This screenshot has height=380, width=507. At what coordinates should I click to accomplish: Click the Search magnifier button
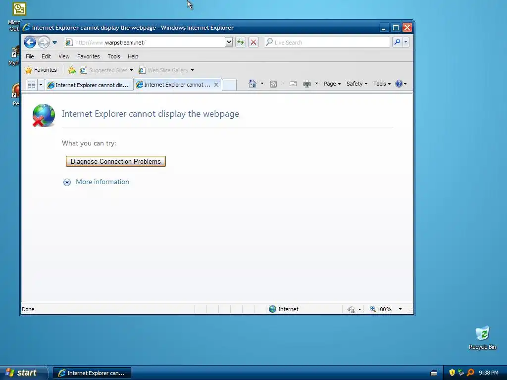click(x=397, y=42)
